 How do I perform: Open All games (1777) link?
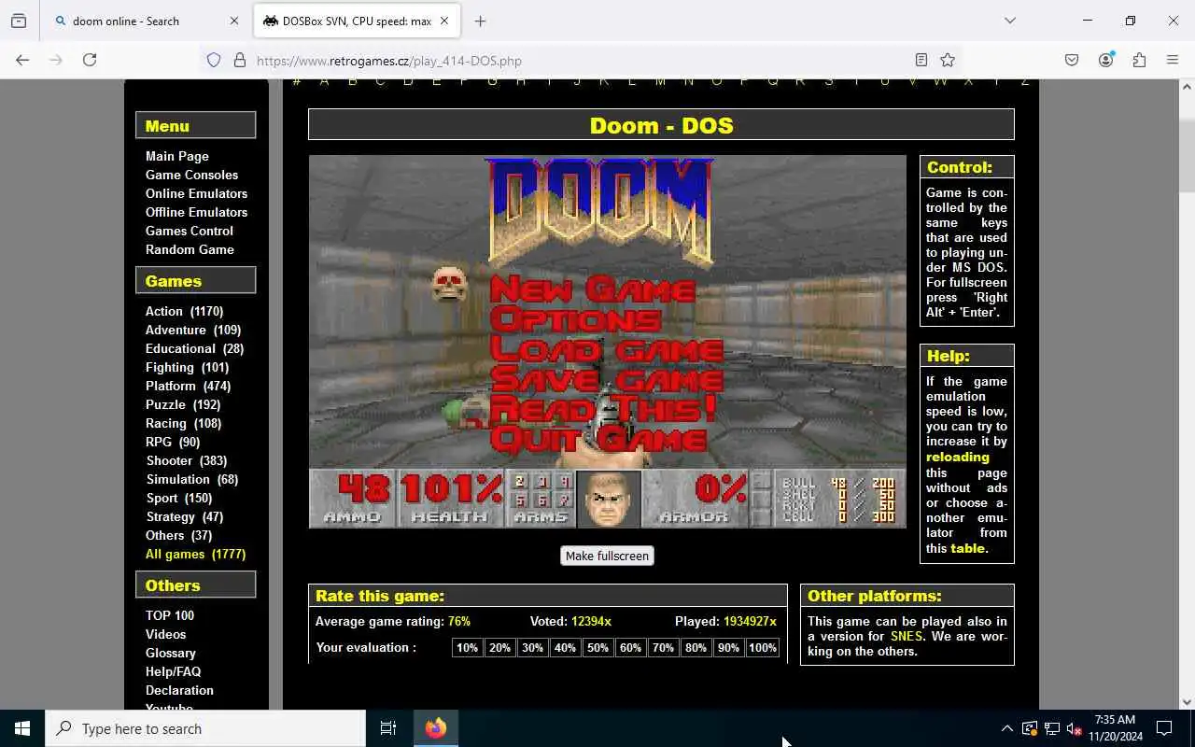pos(195,554)
